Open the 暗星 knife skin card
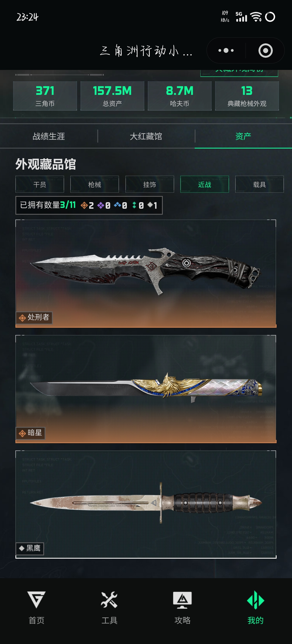This screenshot has height=644, width=292. pos(146,389)
